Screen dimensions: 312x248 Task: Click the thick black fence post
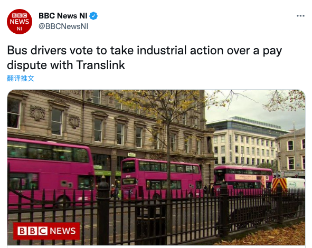[x=103, y=211]
